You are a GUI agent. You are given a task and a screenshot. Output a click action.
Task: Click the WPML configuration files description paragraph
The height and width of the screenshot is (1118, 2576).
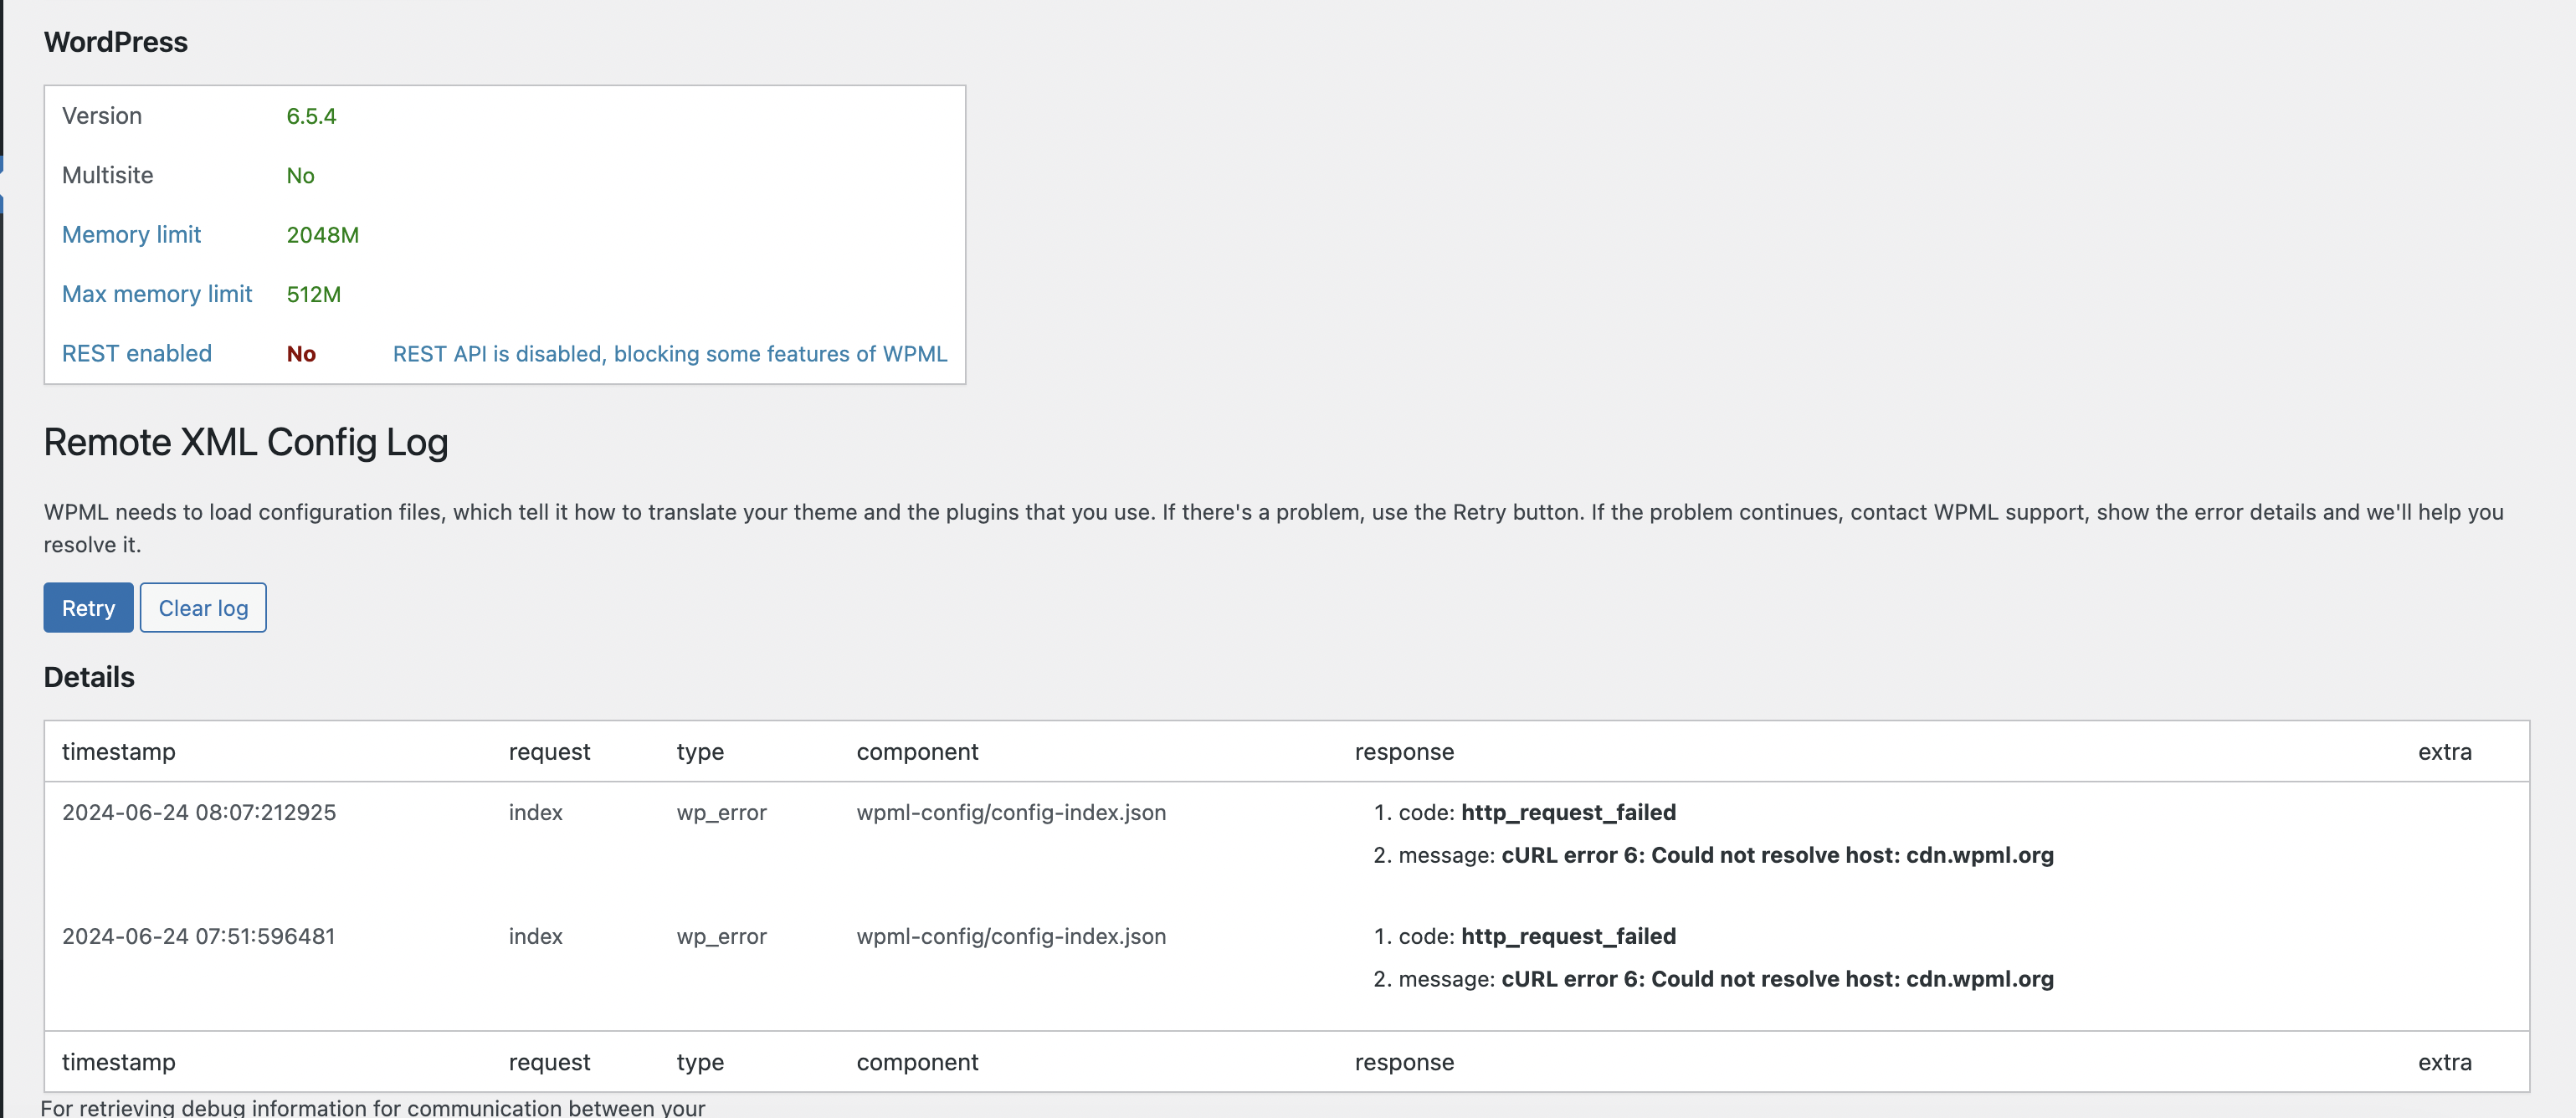pyautogui.click(x=1273, y=528)
